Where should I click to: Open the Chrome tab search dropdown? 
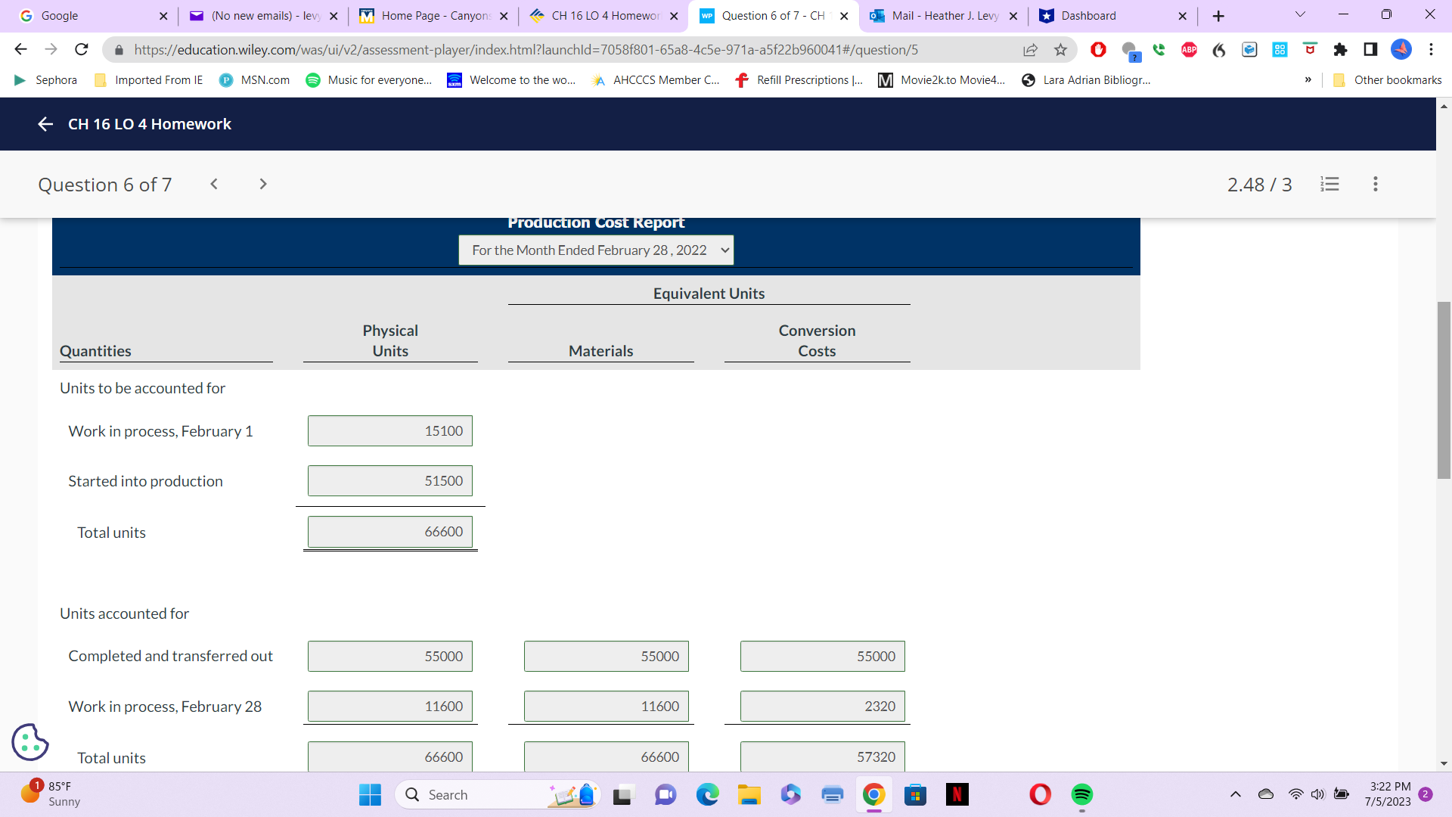point(1300,15)
